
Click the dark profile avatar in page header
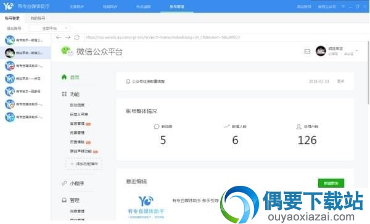pos(321,51)
